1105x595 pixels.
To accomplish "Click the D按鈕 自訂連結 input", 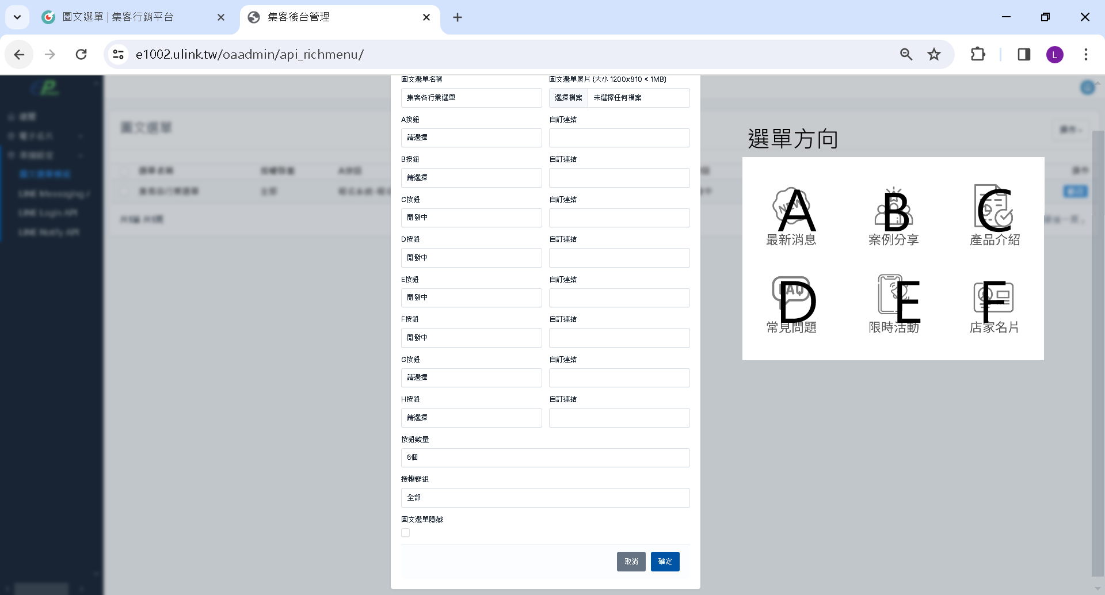I will click(x=619, y=258).
